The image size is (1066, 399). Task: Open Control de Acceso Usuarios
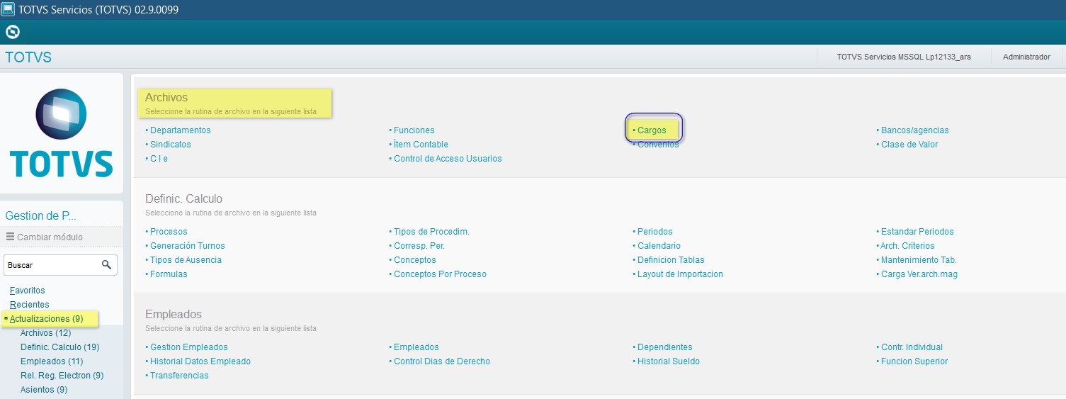tap(448, 159)
